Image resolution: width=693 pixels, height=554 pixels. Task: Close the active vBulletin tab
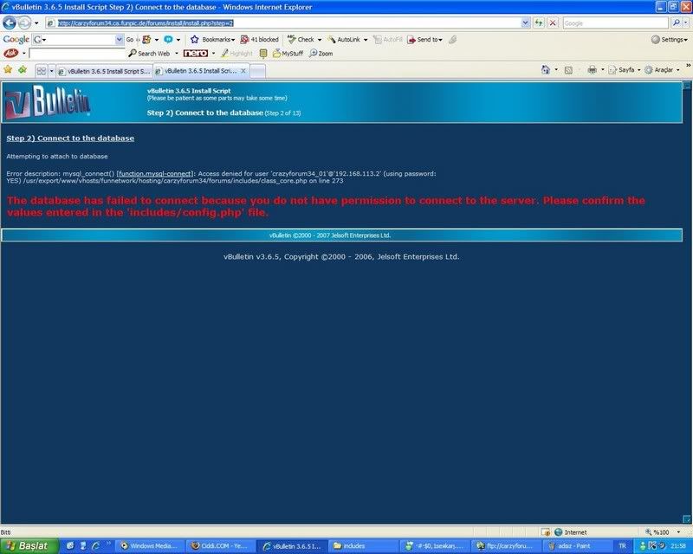pyautogui.click(x=243, y=71)
